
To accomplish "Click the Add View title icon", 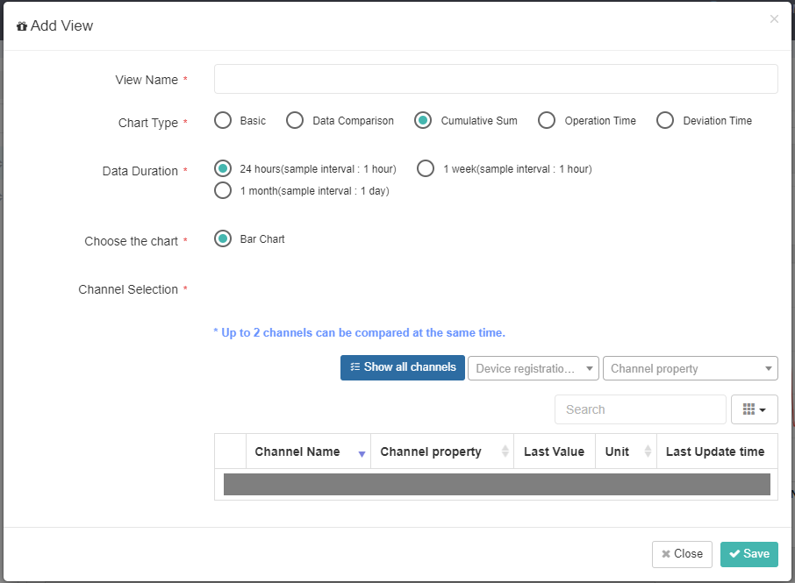I will click(22, 26).
